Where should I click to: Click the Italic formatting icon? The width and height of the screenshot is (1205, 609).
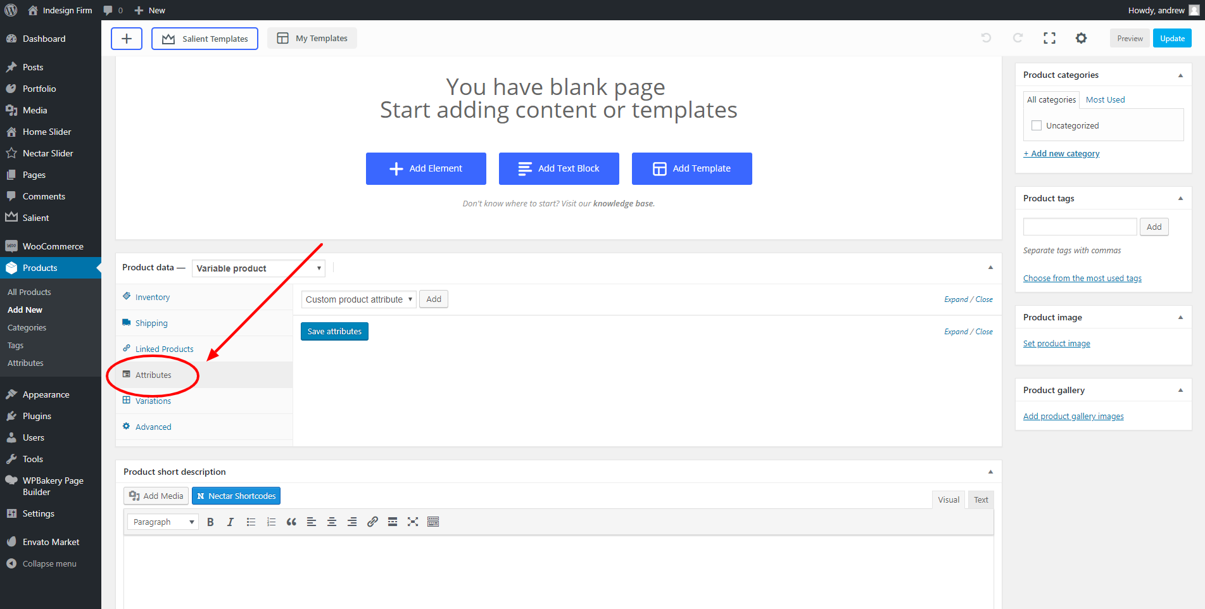(230, 522)
